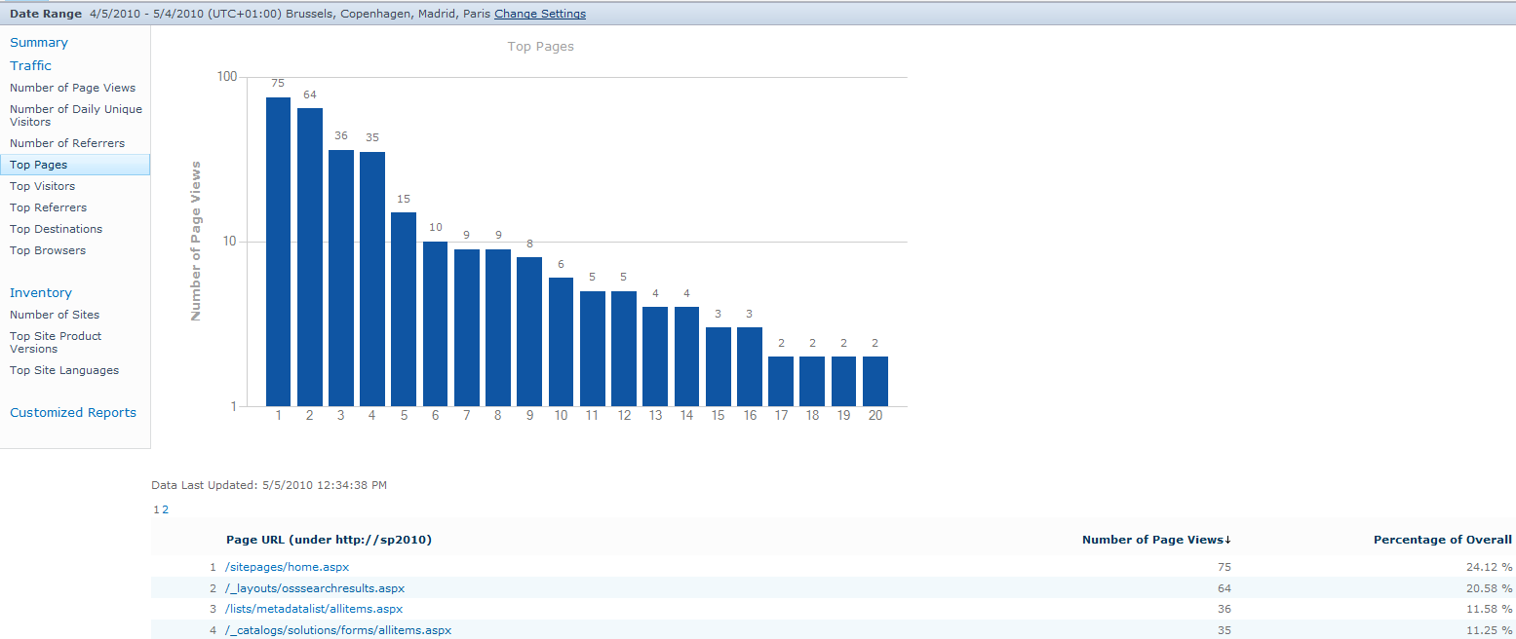Click the Number of Page Views axis label

(x=196, y=242)
